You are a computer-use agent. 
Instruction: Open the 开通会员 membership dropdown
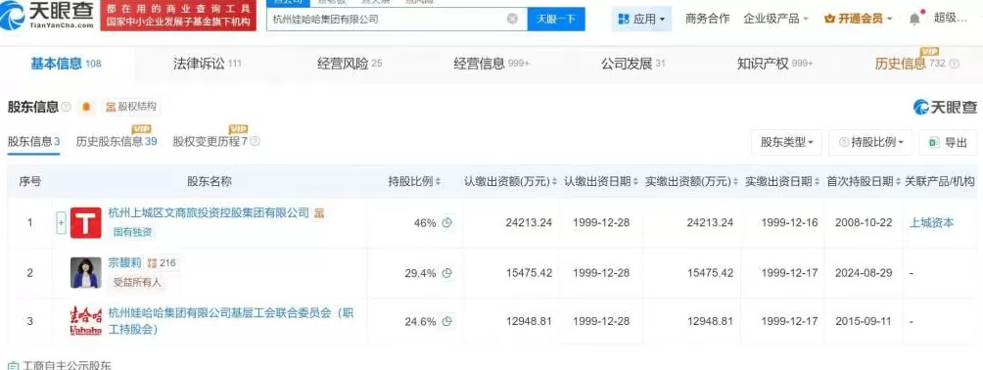tap(858, 19)
